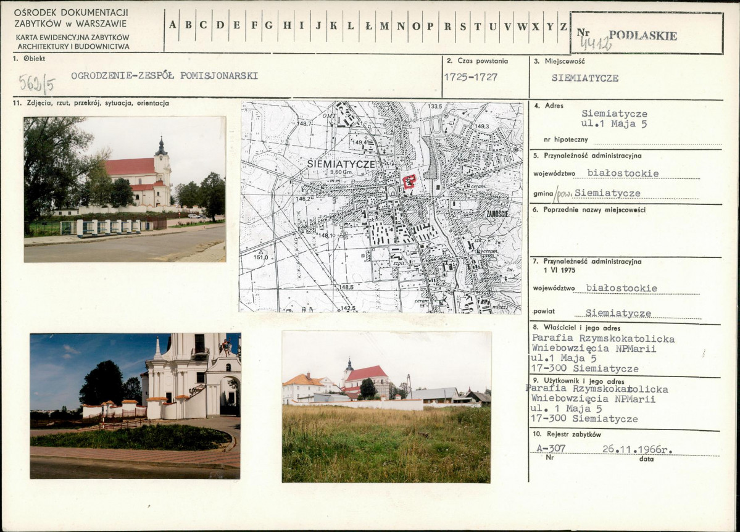Click the gmina Siemiatycze entry
The image size is (740, 532).
(x=607, y=193)
